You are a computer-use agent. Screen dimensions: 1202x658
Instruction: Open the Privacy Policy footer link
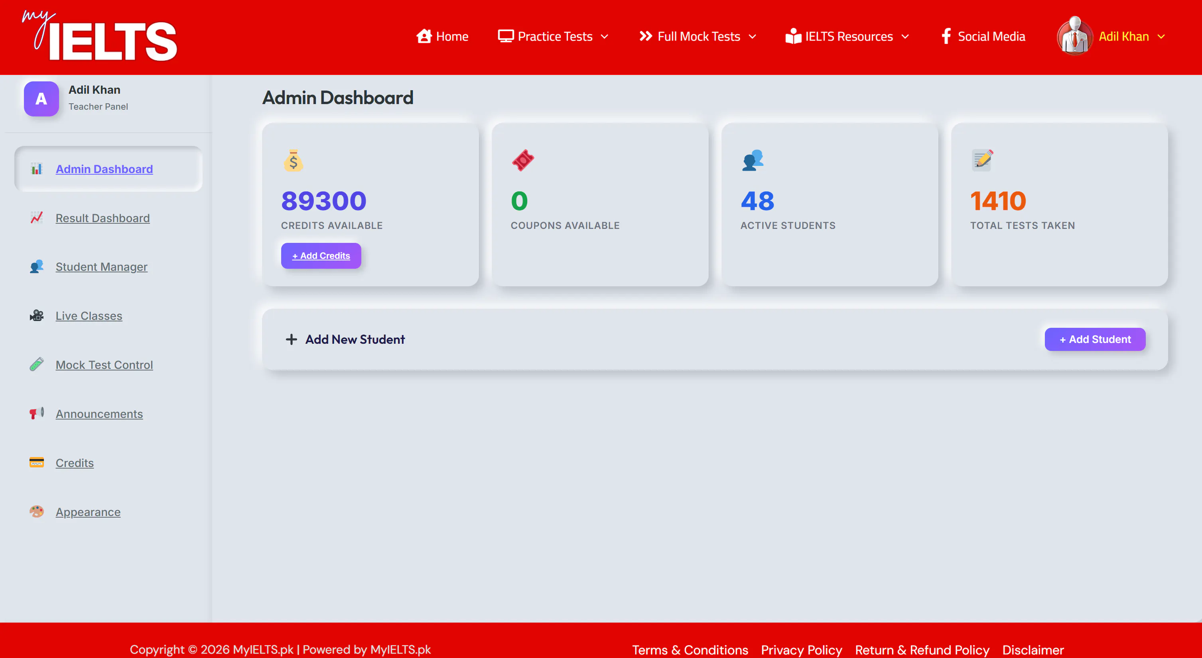801,650
